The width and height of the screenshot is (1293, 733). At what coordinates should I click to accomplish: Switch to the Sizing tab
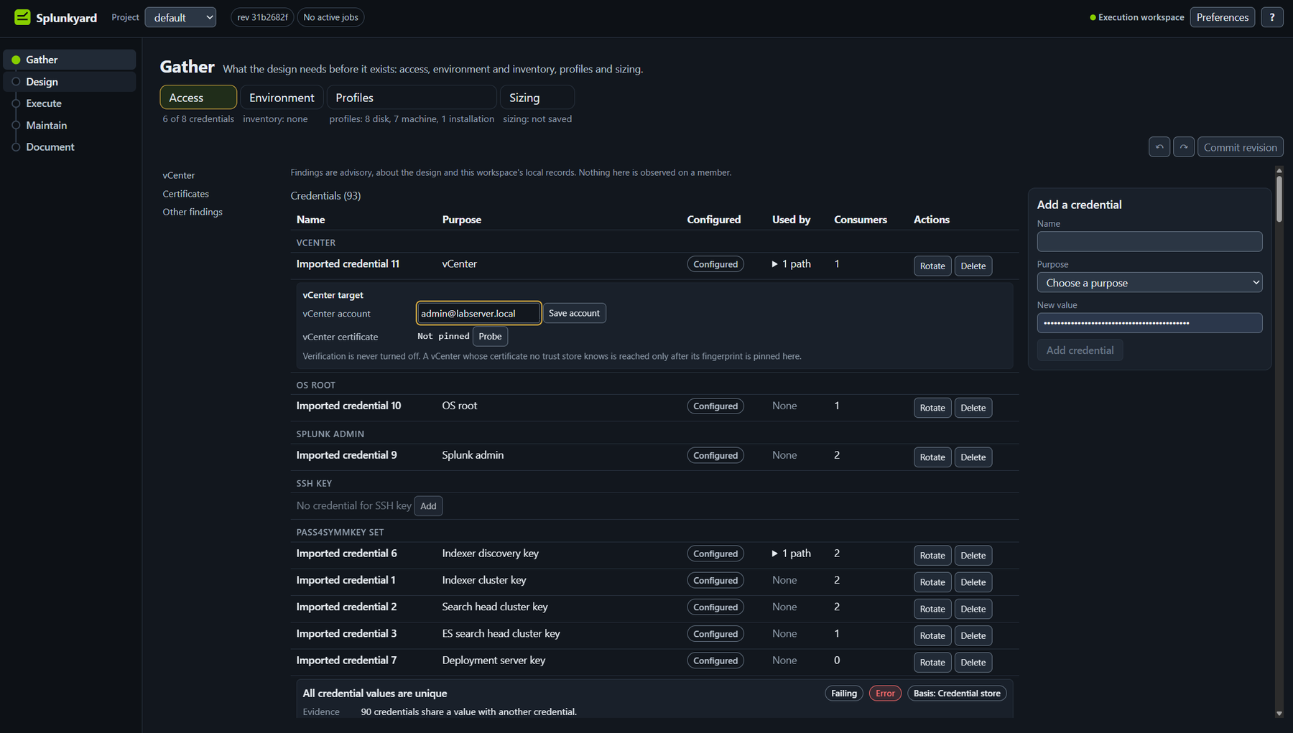[x=537, y=98]
